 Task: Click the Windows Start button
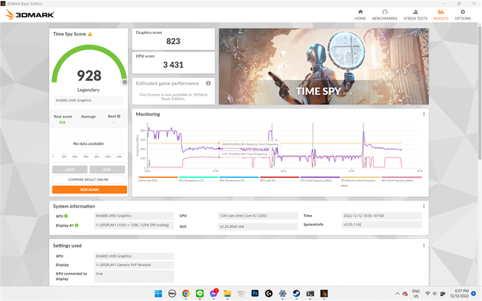click(x=158, y=294)
